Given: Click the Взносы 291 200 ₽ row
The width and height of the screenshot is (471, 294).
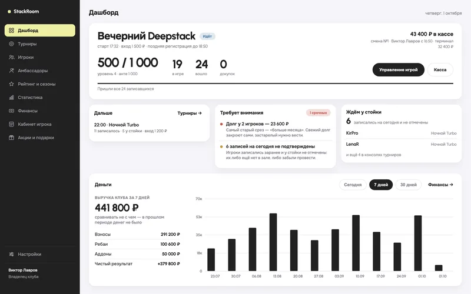Looking at the screenshot, I should (x=137, y=234).
